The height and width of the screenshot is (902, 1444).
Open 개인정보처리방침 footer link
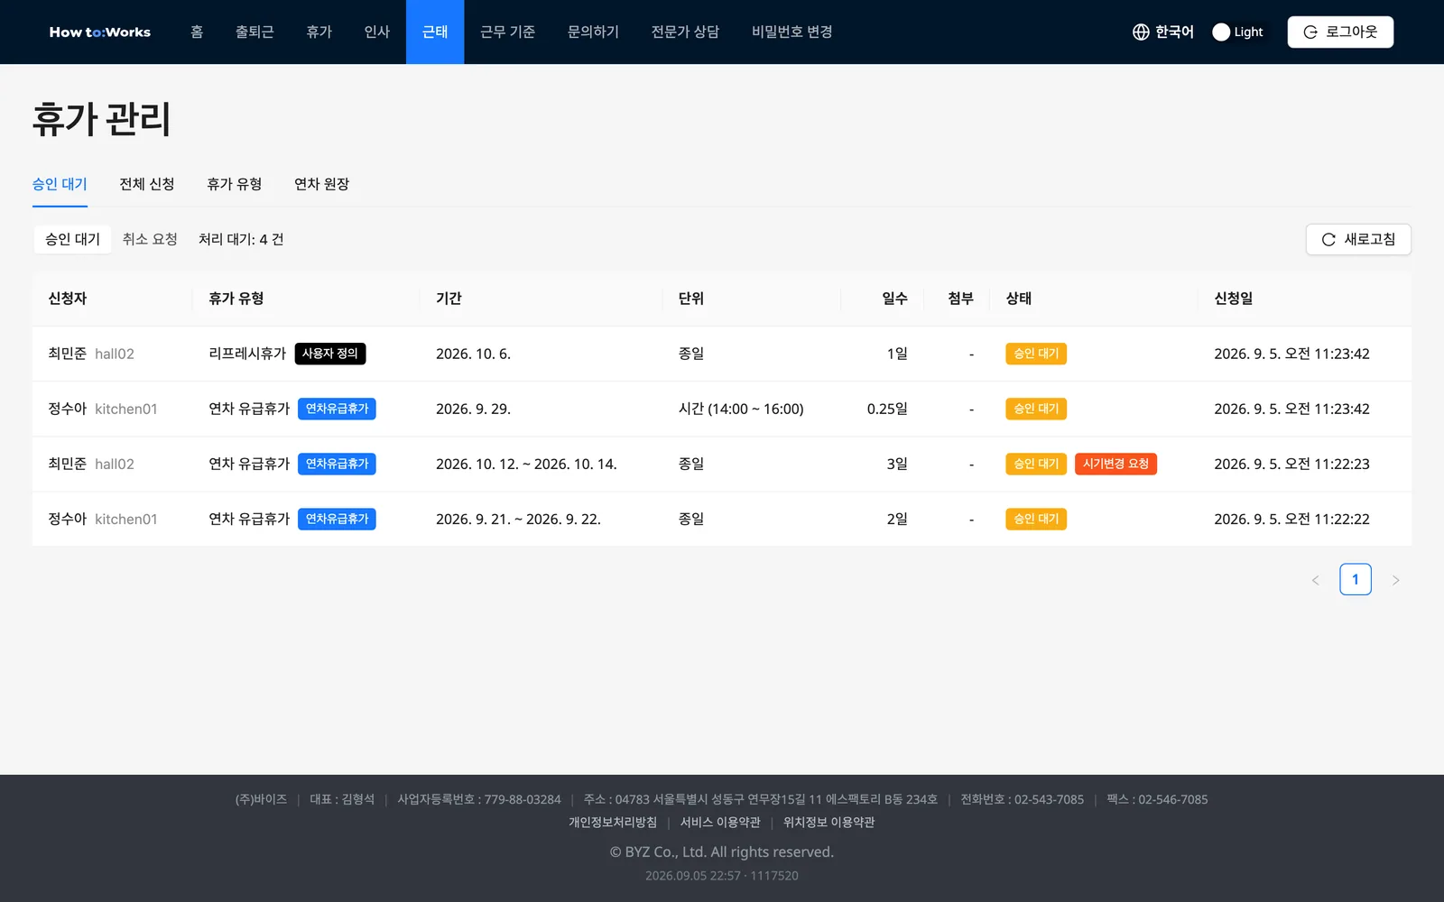pyautogui.click(x=613, y=822)
